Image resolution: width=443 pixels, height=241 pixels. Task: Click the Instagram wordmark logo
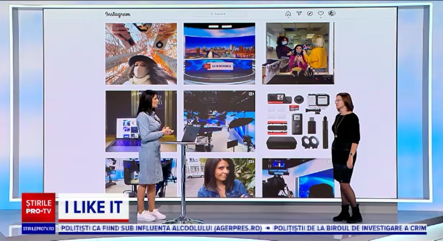(x=117, y=14)
